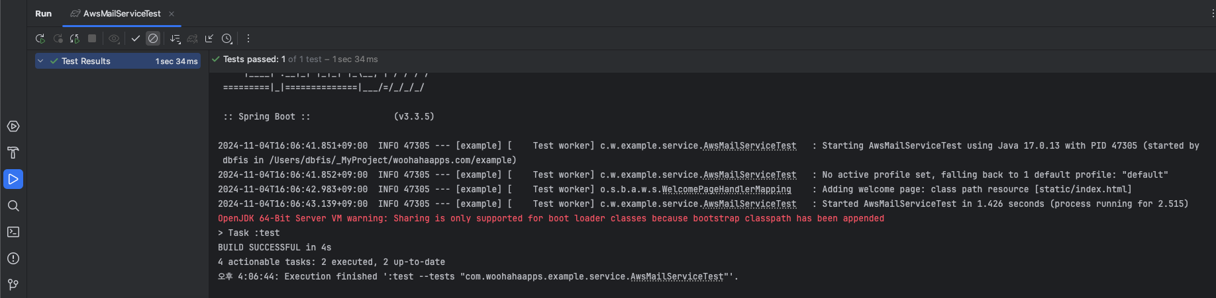This screenshot has width=1216, height=298.
Task: Click the 'Tests passed: 1' status text
Action: 254,59
